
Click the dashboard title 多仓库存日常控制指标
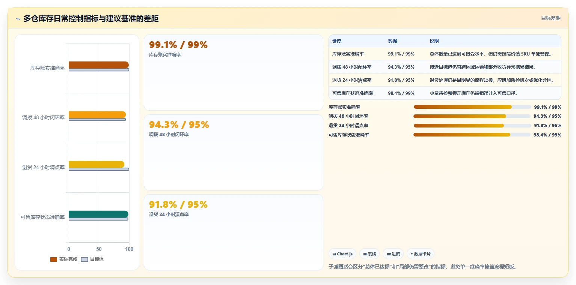pyautogui.click(x=91, y=18)
